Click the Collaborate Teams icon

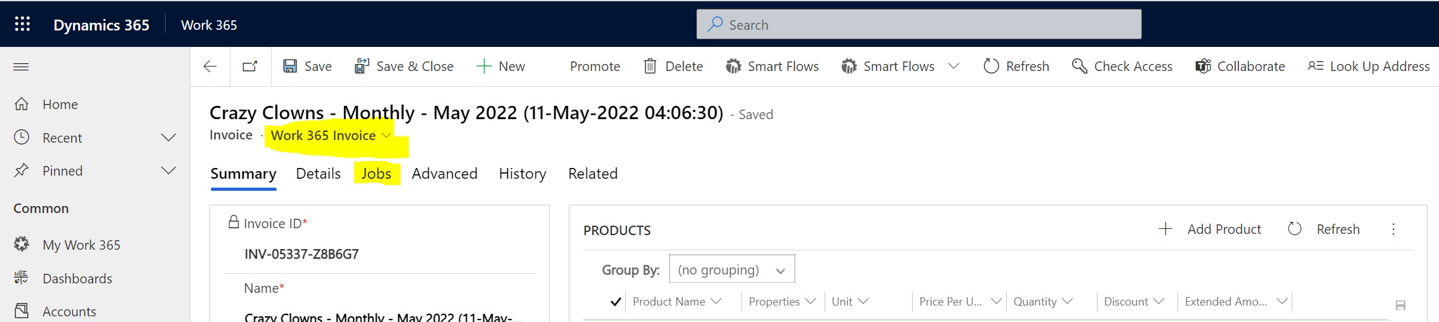coord(1203,67)
